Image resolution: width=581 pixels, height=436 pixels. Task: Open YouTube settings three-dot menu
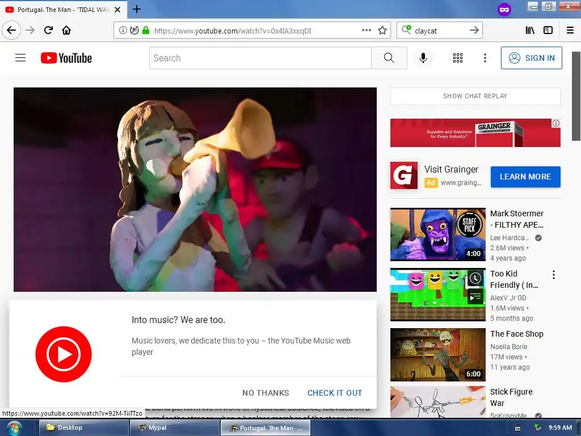pyautogui.click(x=485, y=58)
